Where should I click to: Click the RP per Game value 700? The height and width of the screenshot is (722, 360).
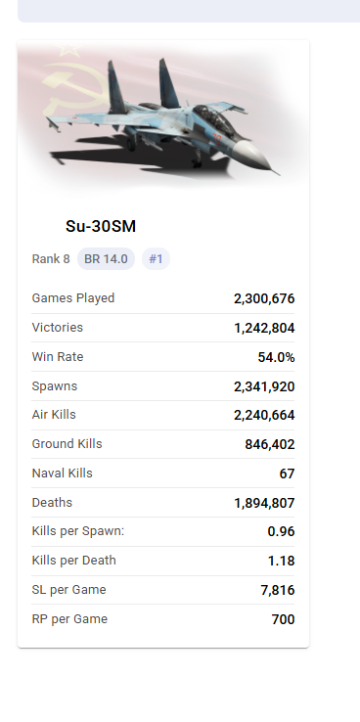click(283, 620)
